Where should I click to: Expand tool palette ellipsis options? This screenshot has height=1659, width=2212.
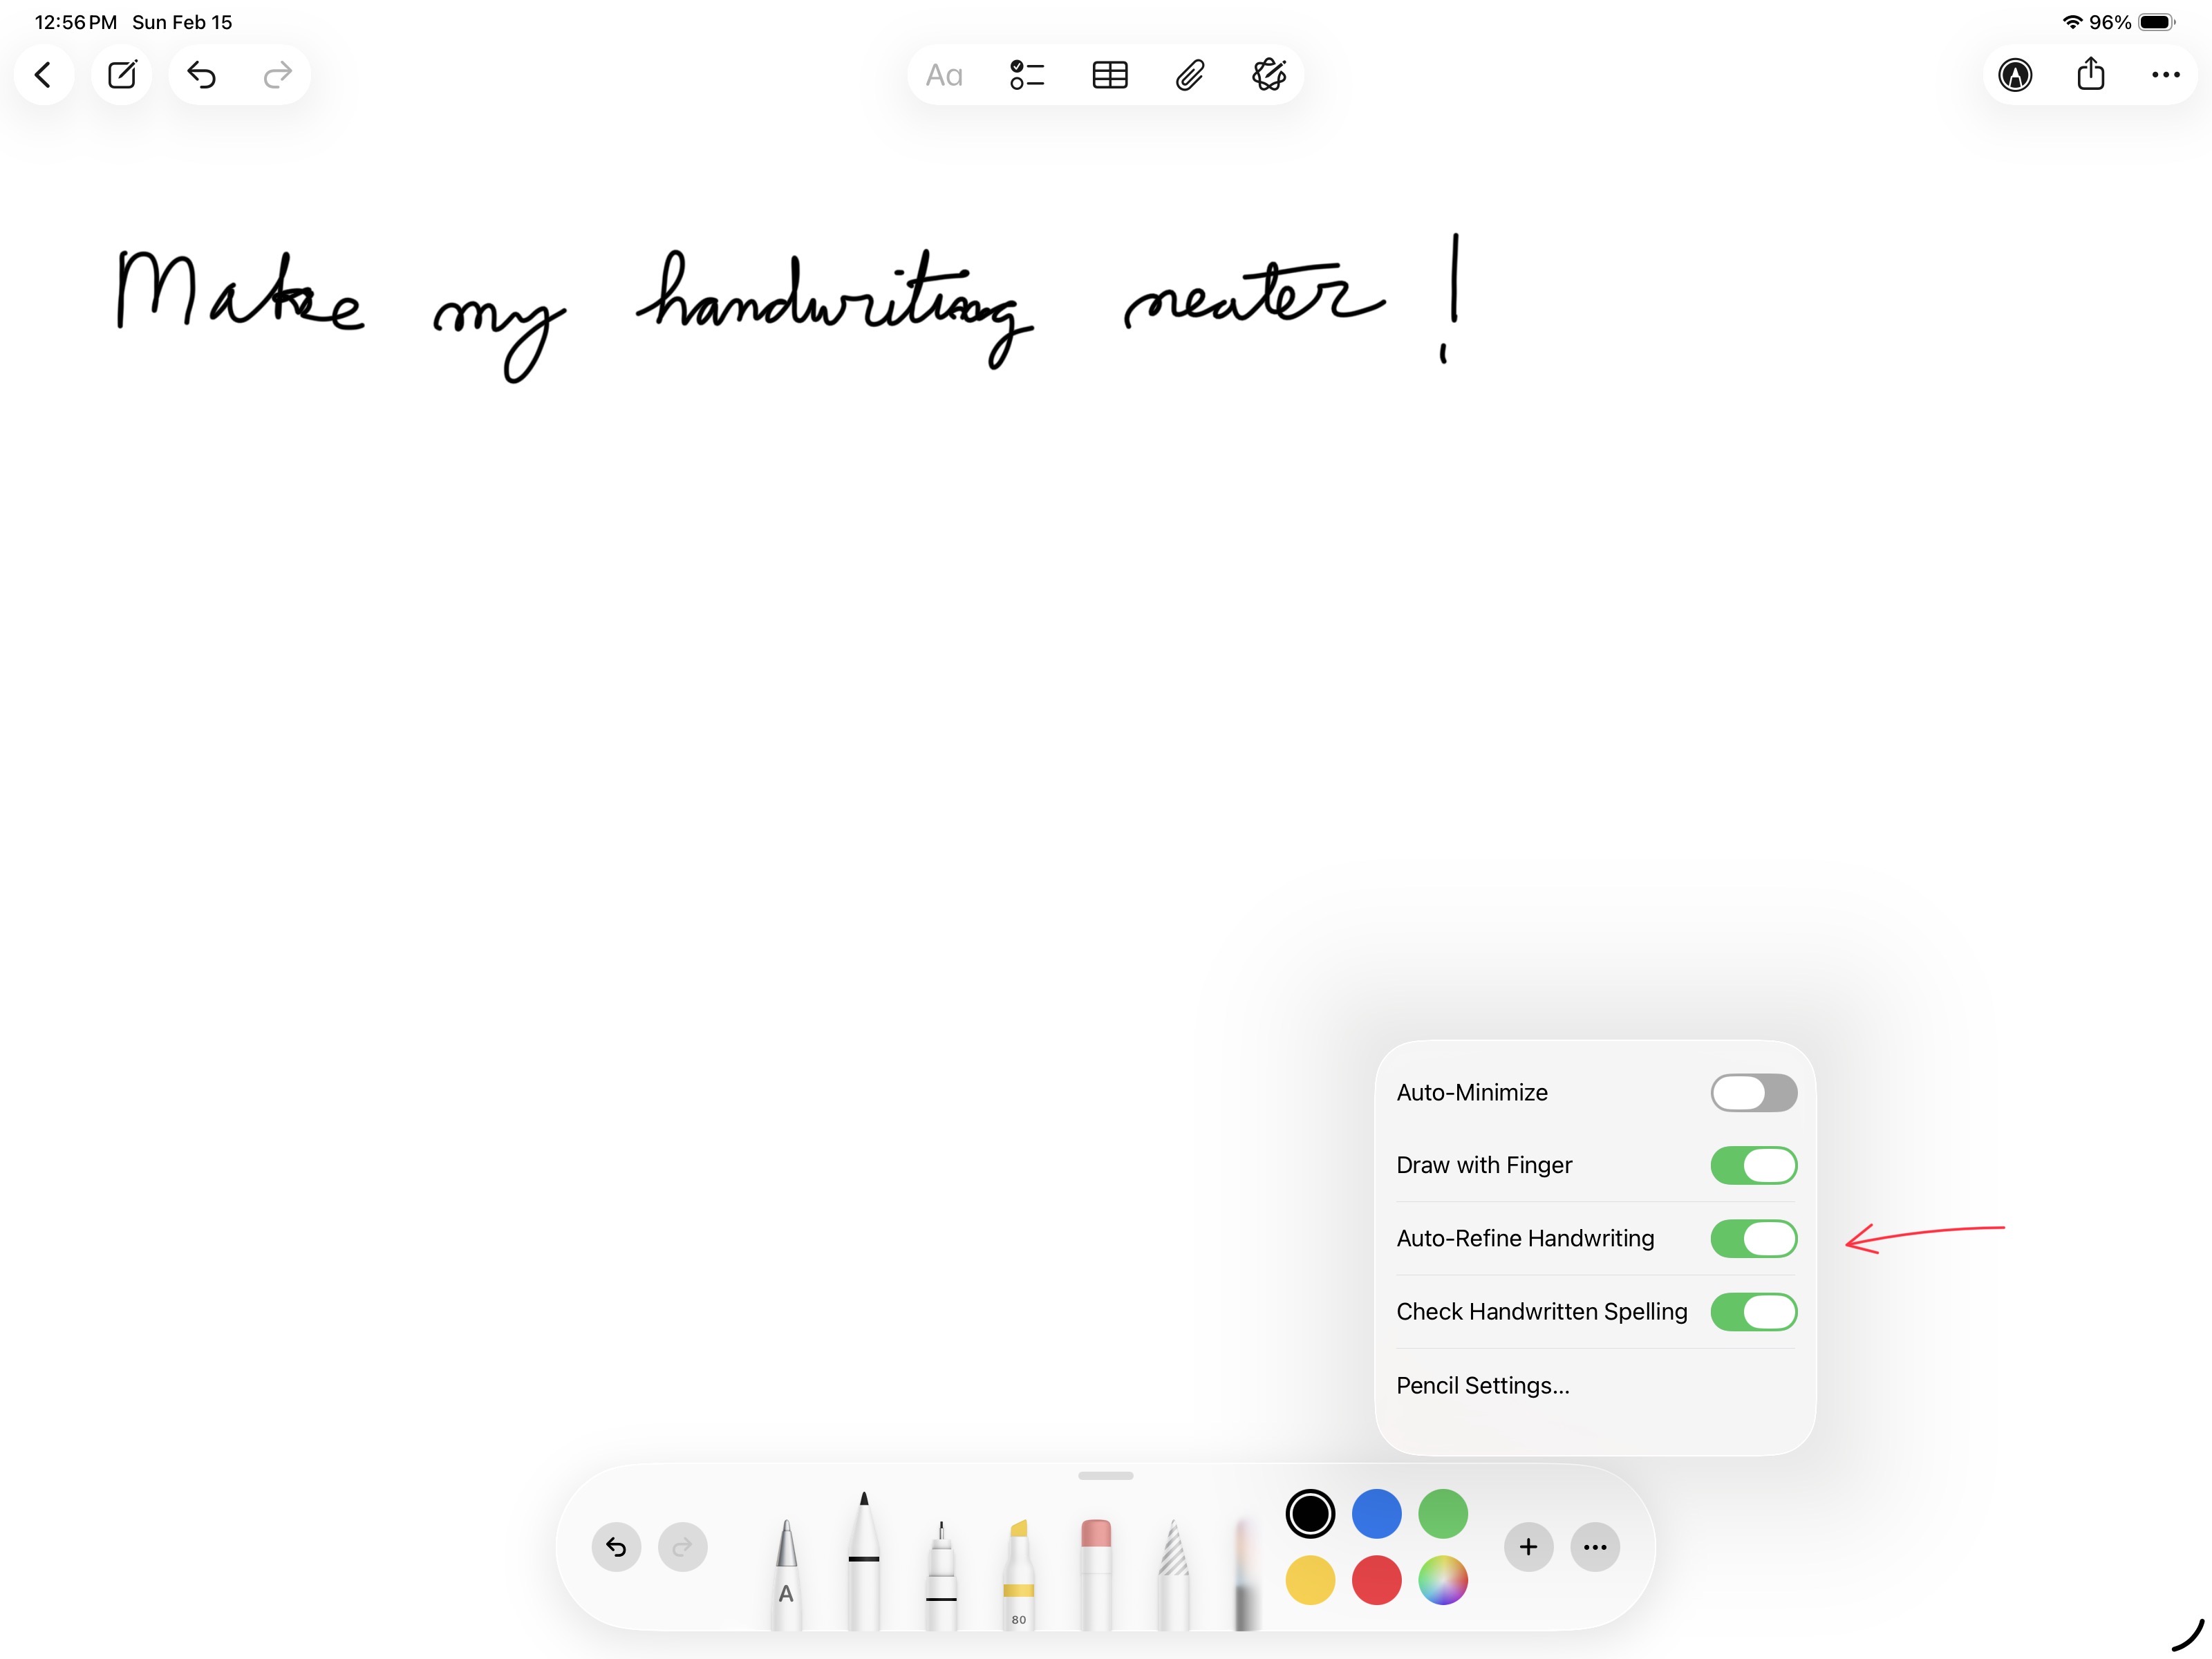coord(1595,1547)
